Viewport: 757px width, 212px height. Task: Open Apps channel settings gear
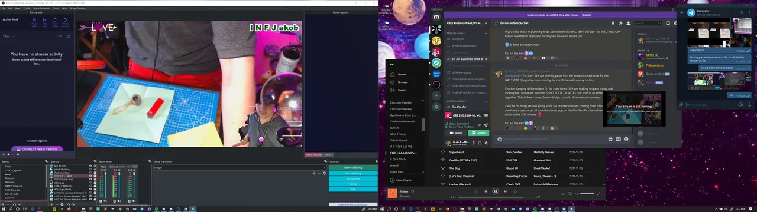point(101,201)
